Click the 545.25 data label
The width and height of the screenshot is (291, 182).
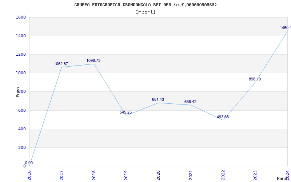coord(125,112)
